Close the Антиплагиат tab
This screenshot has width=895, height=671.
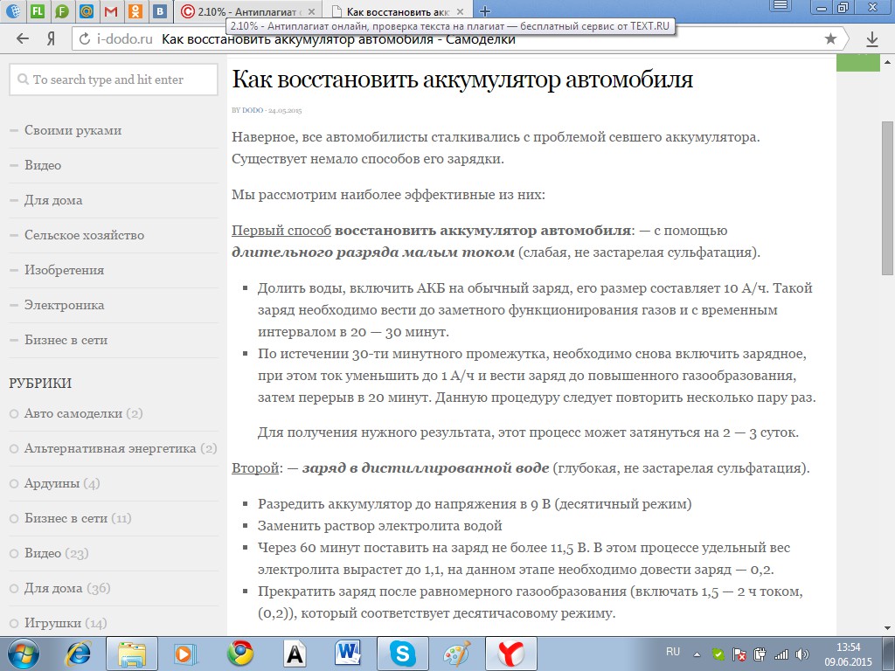pyautogui.click(x=311, y=11)
